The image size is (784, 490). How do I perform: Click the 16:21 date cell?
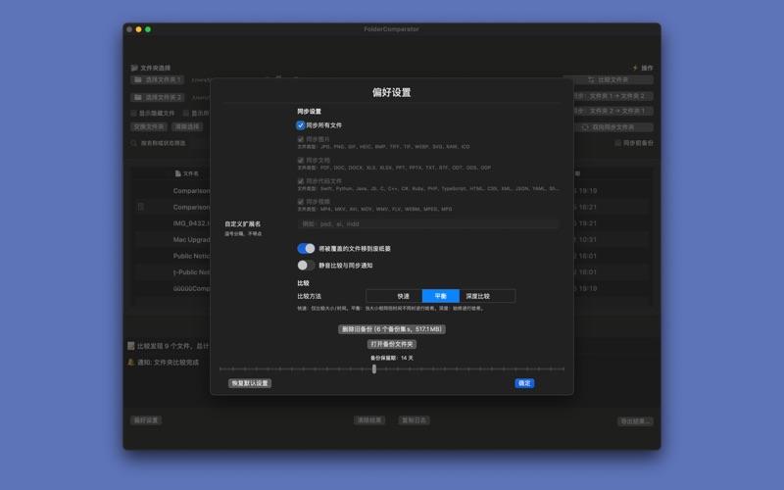[587, 207]
